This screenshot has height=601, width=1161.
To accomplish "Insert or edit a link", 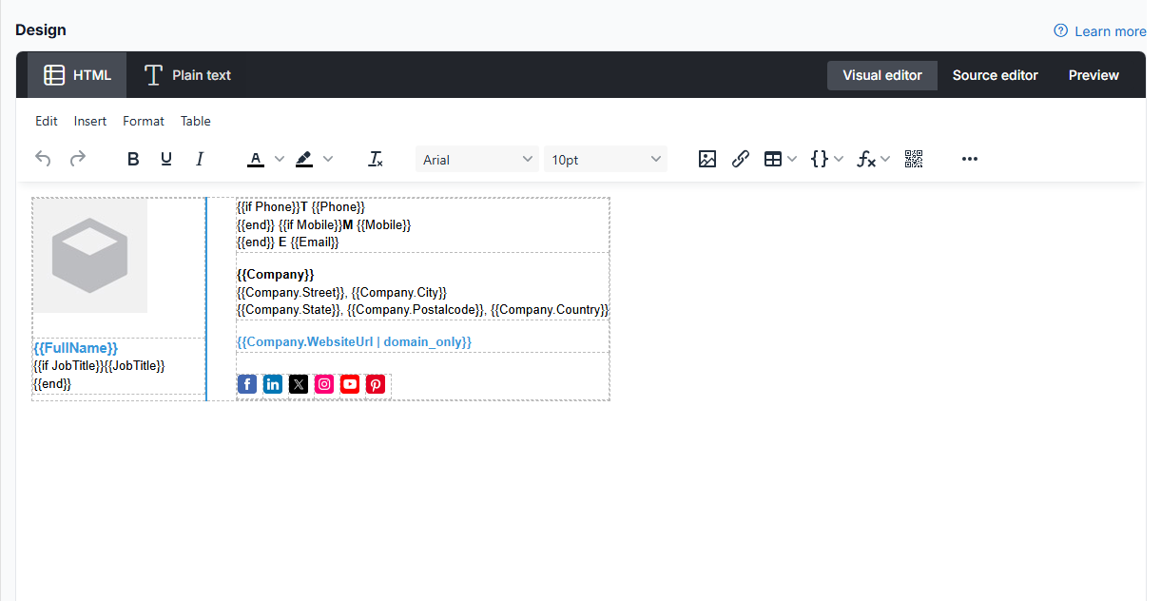I will pos(741,159).
